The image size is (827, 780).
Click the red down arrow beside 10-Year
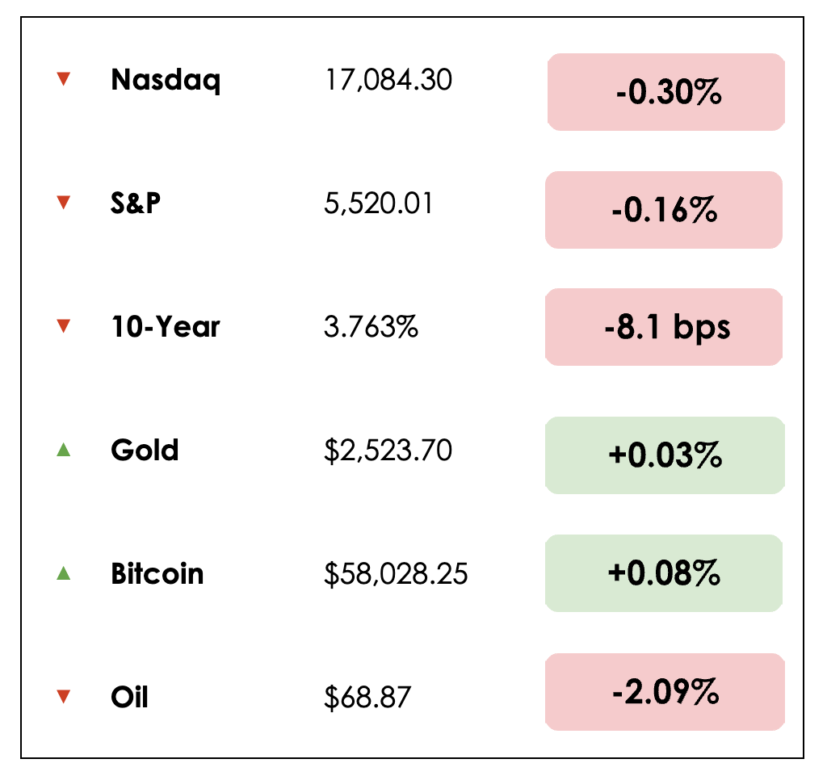tap(64, 327)
